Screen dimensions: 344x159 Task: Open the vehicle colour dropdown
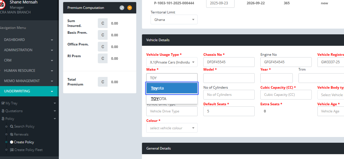(172, 128)
